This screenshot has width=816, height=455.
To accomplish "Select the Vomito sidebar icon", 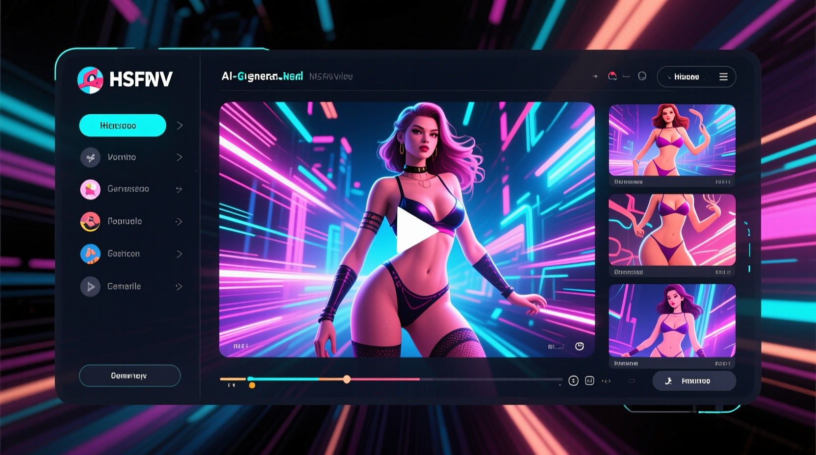I will click(x=90, y=157).
